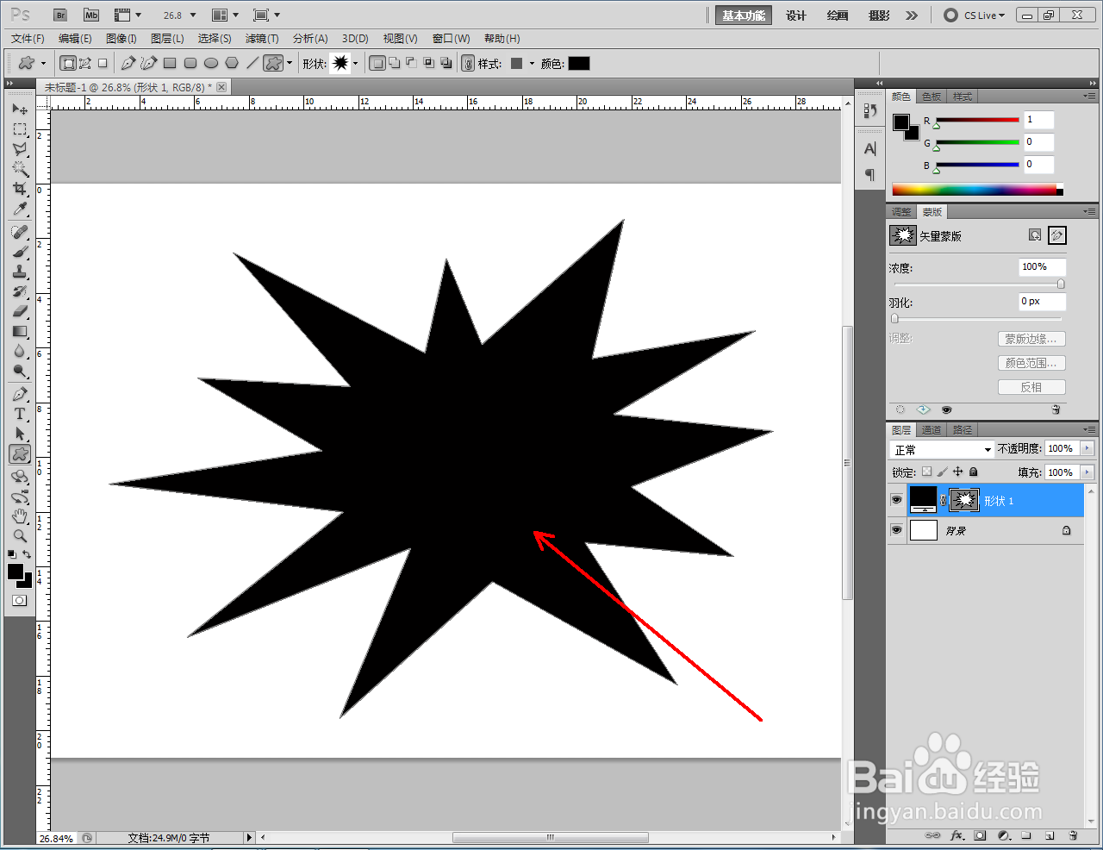Viewport: 1103px width, 850px height.
Task: Choose Rectangle shape in options bar
Action: pos(170,63)
